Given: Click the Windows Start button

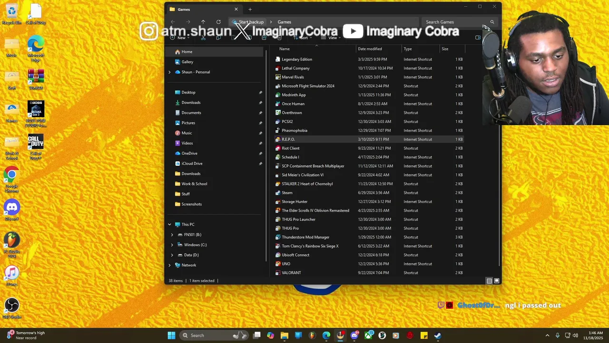Looking at the screenshot, I should click(x=171, y=335).
